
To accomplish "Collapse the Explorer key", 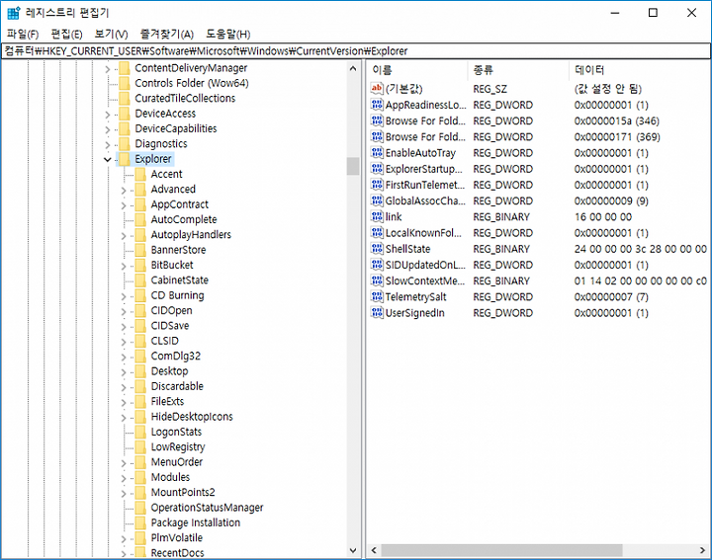I will 108,159.
